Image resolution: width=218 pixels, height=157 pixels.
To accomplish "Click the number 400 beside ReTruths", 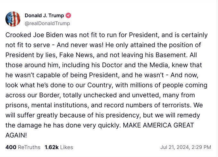I will 11,147.
